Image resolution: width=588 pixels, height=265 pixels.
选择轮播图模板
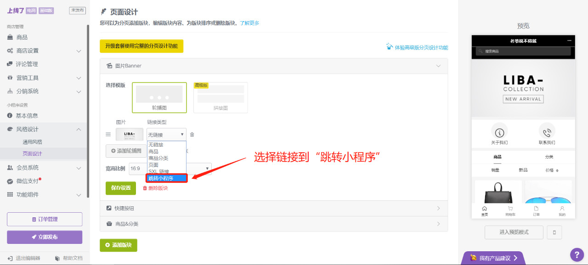click(159, 97)
